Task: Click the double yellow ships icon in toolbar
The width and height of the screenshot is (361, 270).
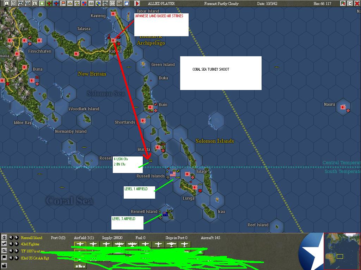Action: tap(77, 3)
